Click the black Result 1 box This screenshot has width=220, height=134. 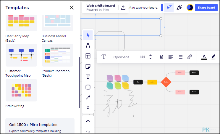(x=194, y=73)
